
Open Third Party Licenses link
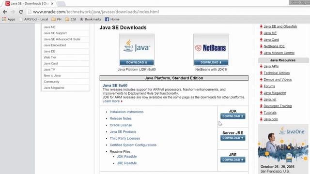point(125,139)
